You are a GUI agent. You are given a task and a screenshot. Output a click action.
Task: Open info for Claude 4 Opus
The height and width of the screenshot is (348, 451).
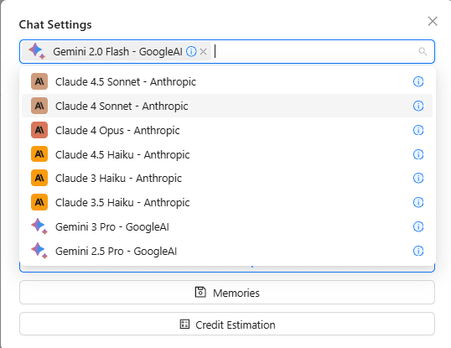(418, 130)
